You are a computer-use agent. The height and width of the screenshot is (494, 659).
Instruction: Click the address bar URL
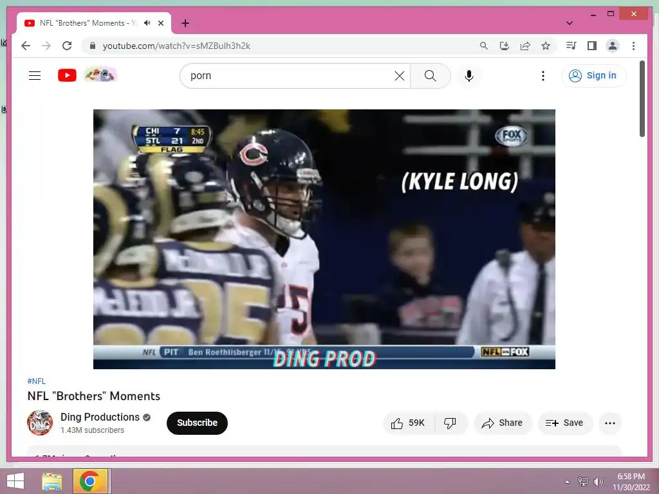click(176, 46)
